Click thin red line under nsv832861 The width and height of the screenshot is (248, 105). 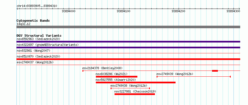pos(128,53)
